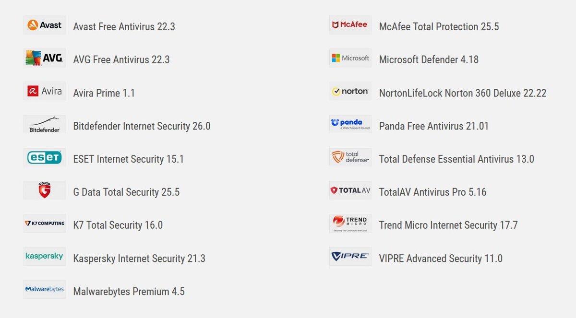Viewport: 576px width, 318px height.
Task: Open Avira Prime 1.1 entry
Action: click(104, 93)
